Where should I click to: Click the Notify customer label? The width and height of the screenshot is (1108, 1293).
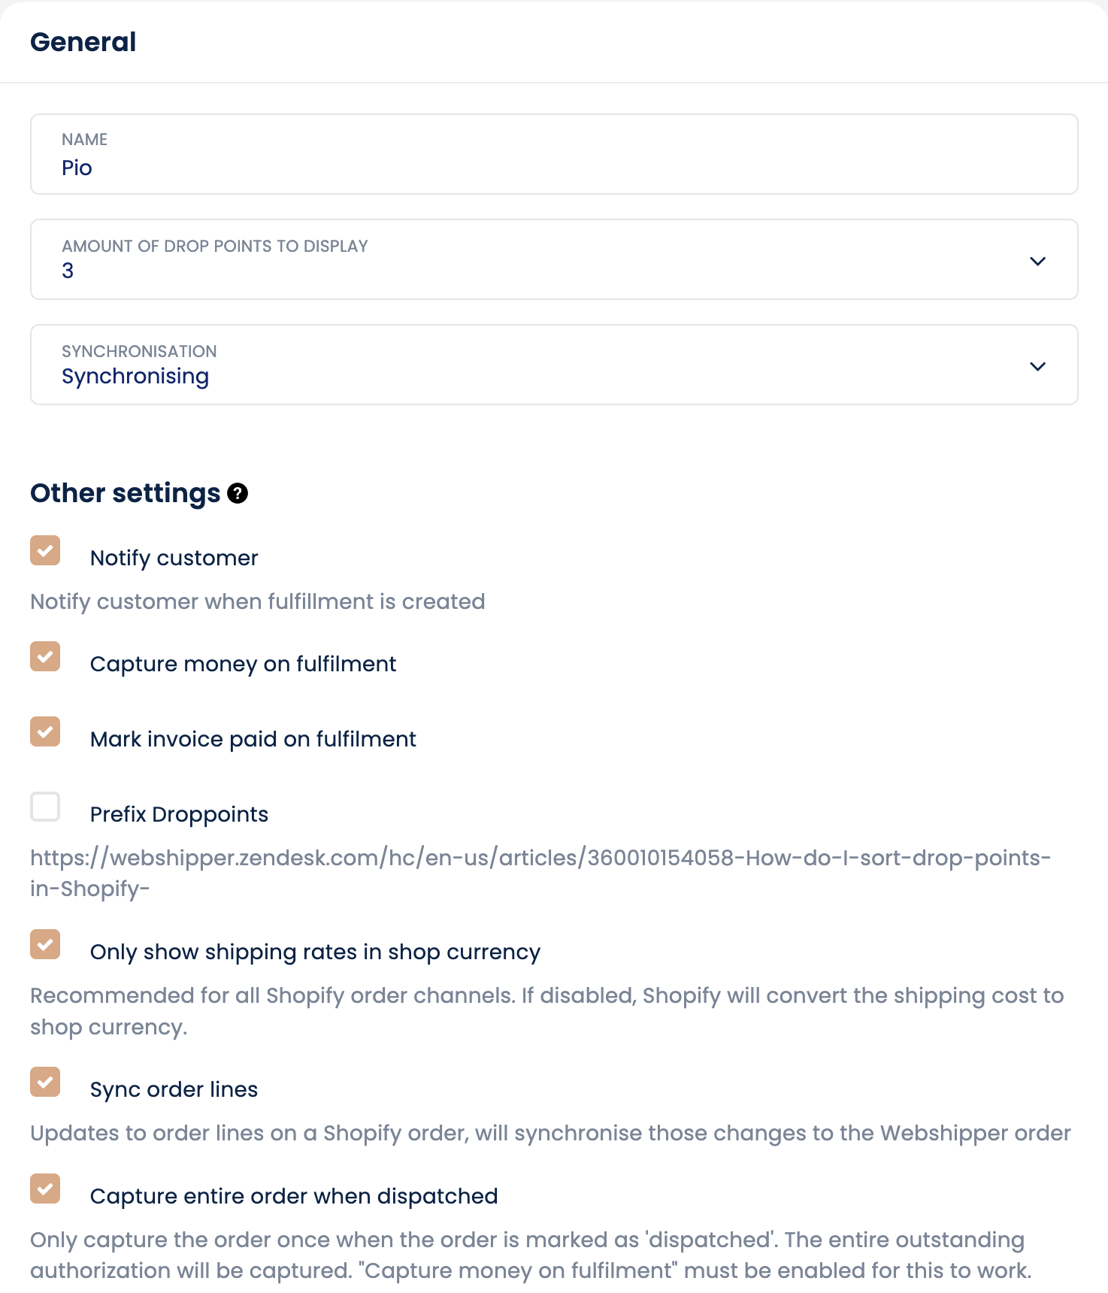point(174,558)
